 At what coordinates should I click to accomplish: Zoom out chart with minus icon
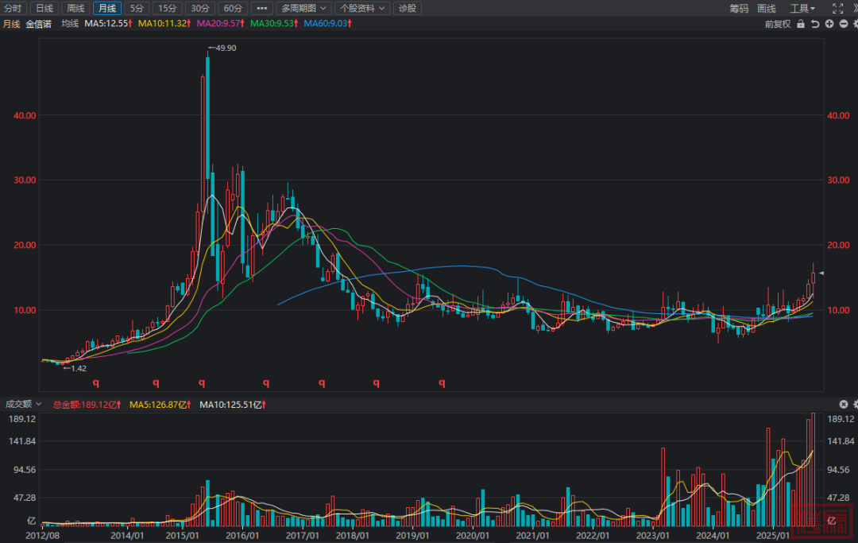(x=842, y=24)
